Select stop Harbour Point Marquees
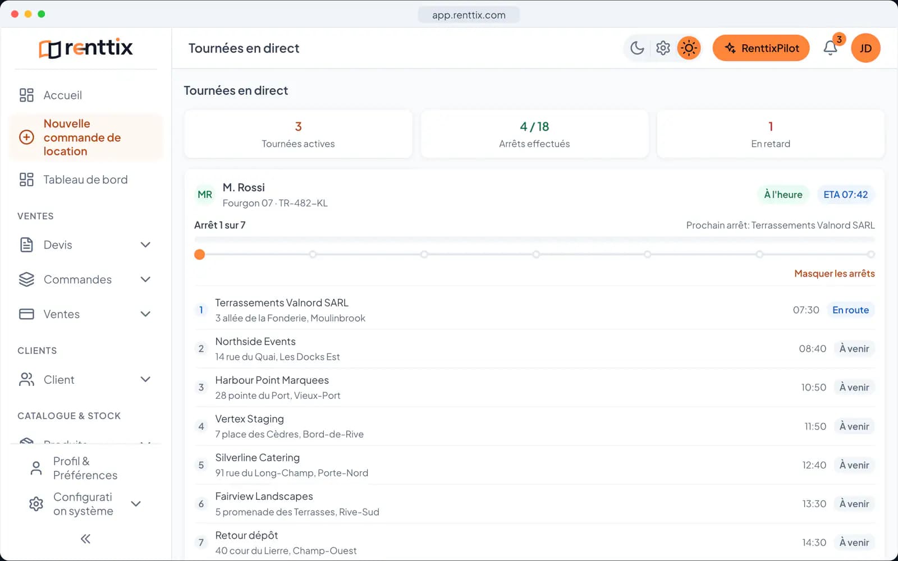Viewport: 898px width, 561px height. coord(534,388)
